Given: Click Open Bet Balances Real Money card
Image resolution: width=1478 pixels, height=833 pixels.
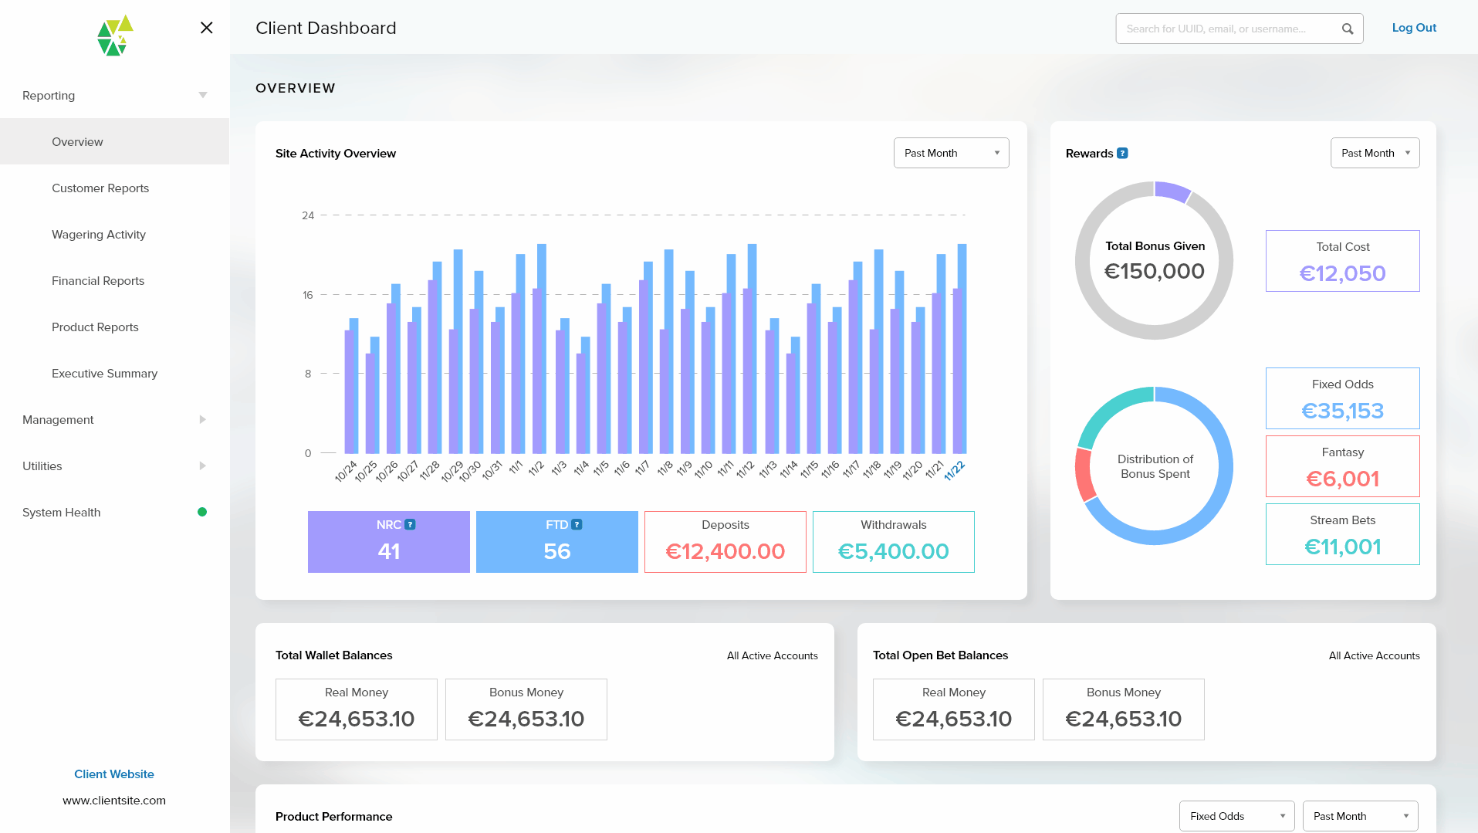Looking at the screenshot, I should coord(954,709).
